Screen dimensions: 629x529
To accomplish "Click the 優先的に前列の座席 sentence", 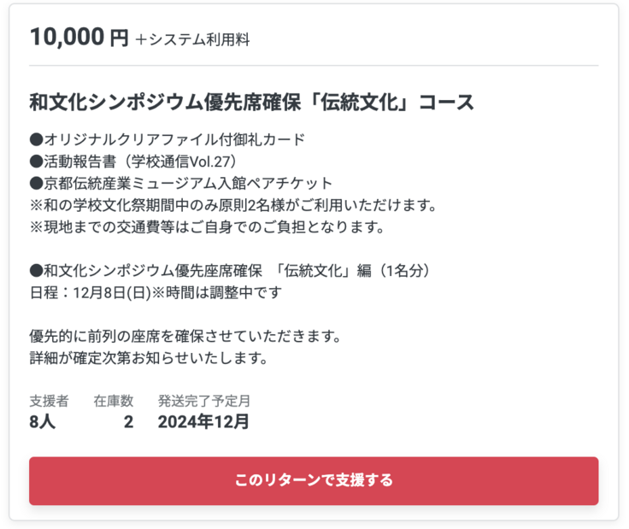I will coord(185,337).
